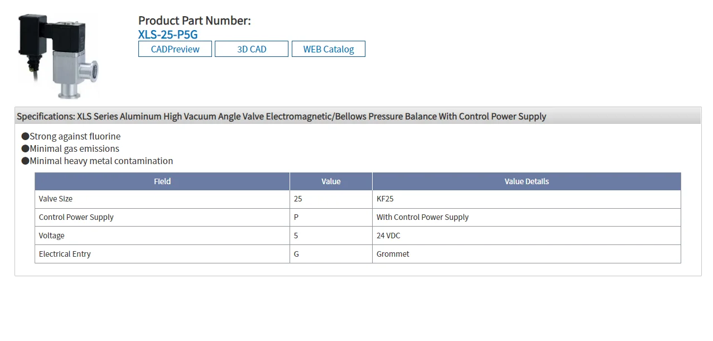Screen dimensions: 713x341
Task: Select the Field column header
Action: coord(162,181)
